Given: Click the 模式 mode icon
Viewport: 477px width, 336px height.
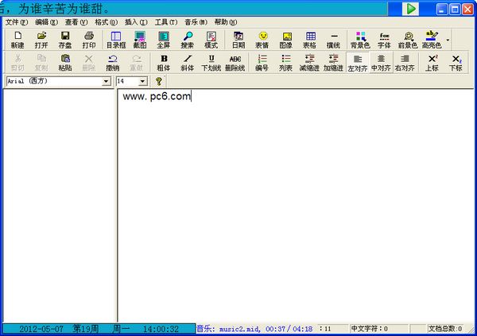Looking at the screenshot, I should coord(211,40).
